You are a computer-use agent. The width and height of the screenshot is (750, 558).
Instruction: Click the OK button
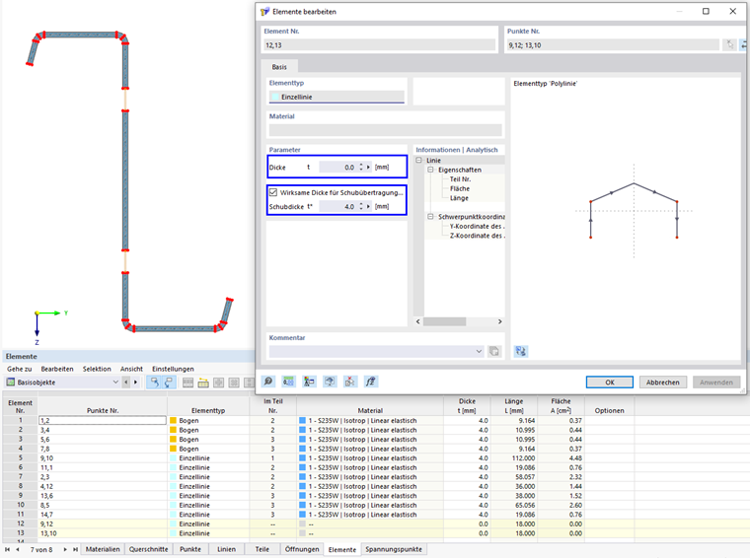coord(610,383)
